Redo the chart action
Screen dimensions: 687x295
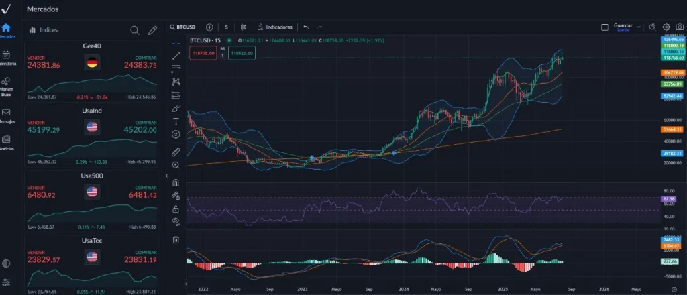(320, 27)
